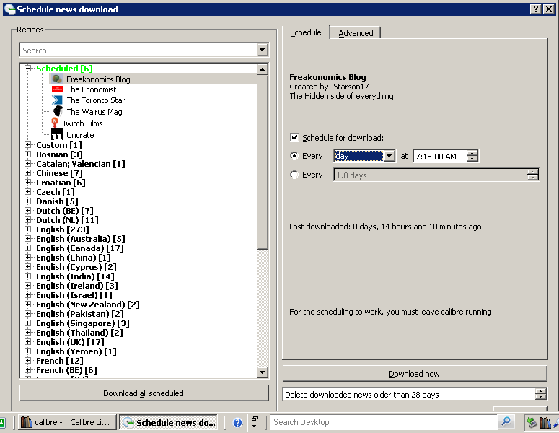Expand the Croatian [6] group
The height and width of the screenshot is (433, 559).
tap(28, 183)
